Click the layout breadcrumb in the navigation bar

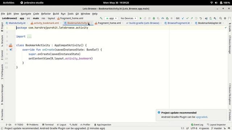coord(51,18)
